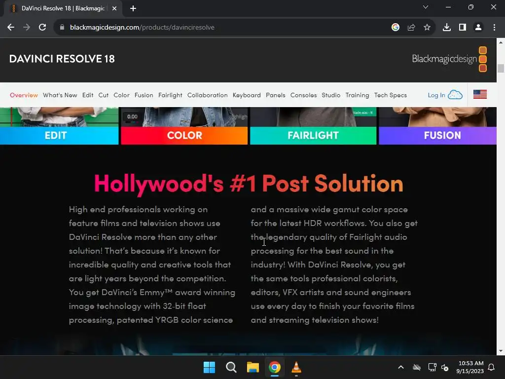
Task: Open the Cut nav item
Action: (104, 95)
